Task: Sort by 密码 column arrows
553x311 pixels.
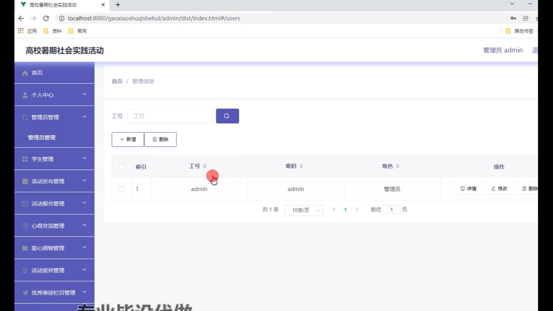Action: 301,166
